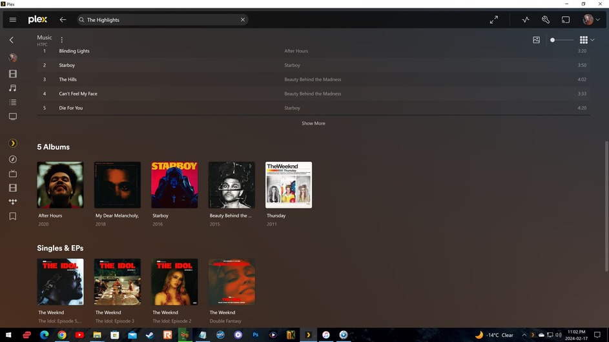Open the volume control in tray
Image resolution: width=609 pixels, height=342 pixels.
[x=559, y=335]
